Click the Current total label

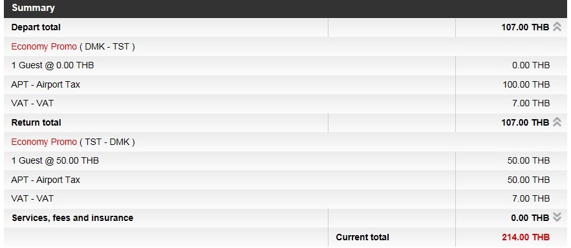pyautogui.click(x=362, y=237)
